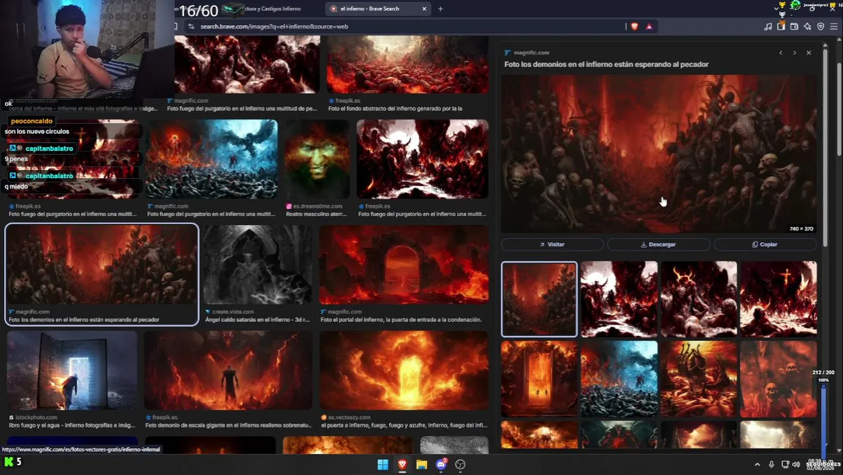Click the magnific.com source link in preview
The image size is (843, 475).
pos(531,53)
